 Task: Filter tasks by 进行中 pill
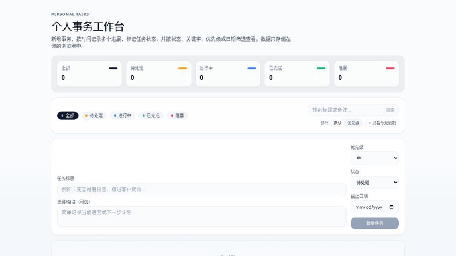pos(123,115)
